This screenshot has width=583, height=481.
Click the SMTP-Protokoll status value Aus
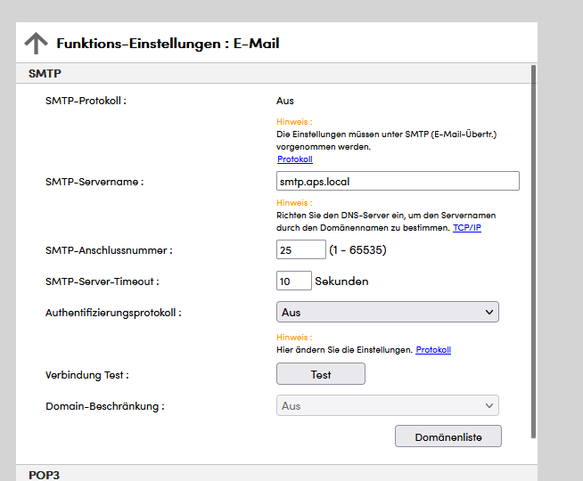(x=285, y=101)
